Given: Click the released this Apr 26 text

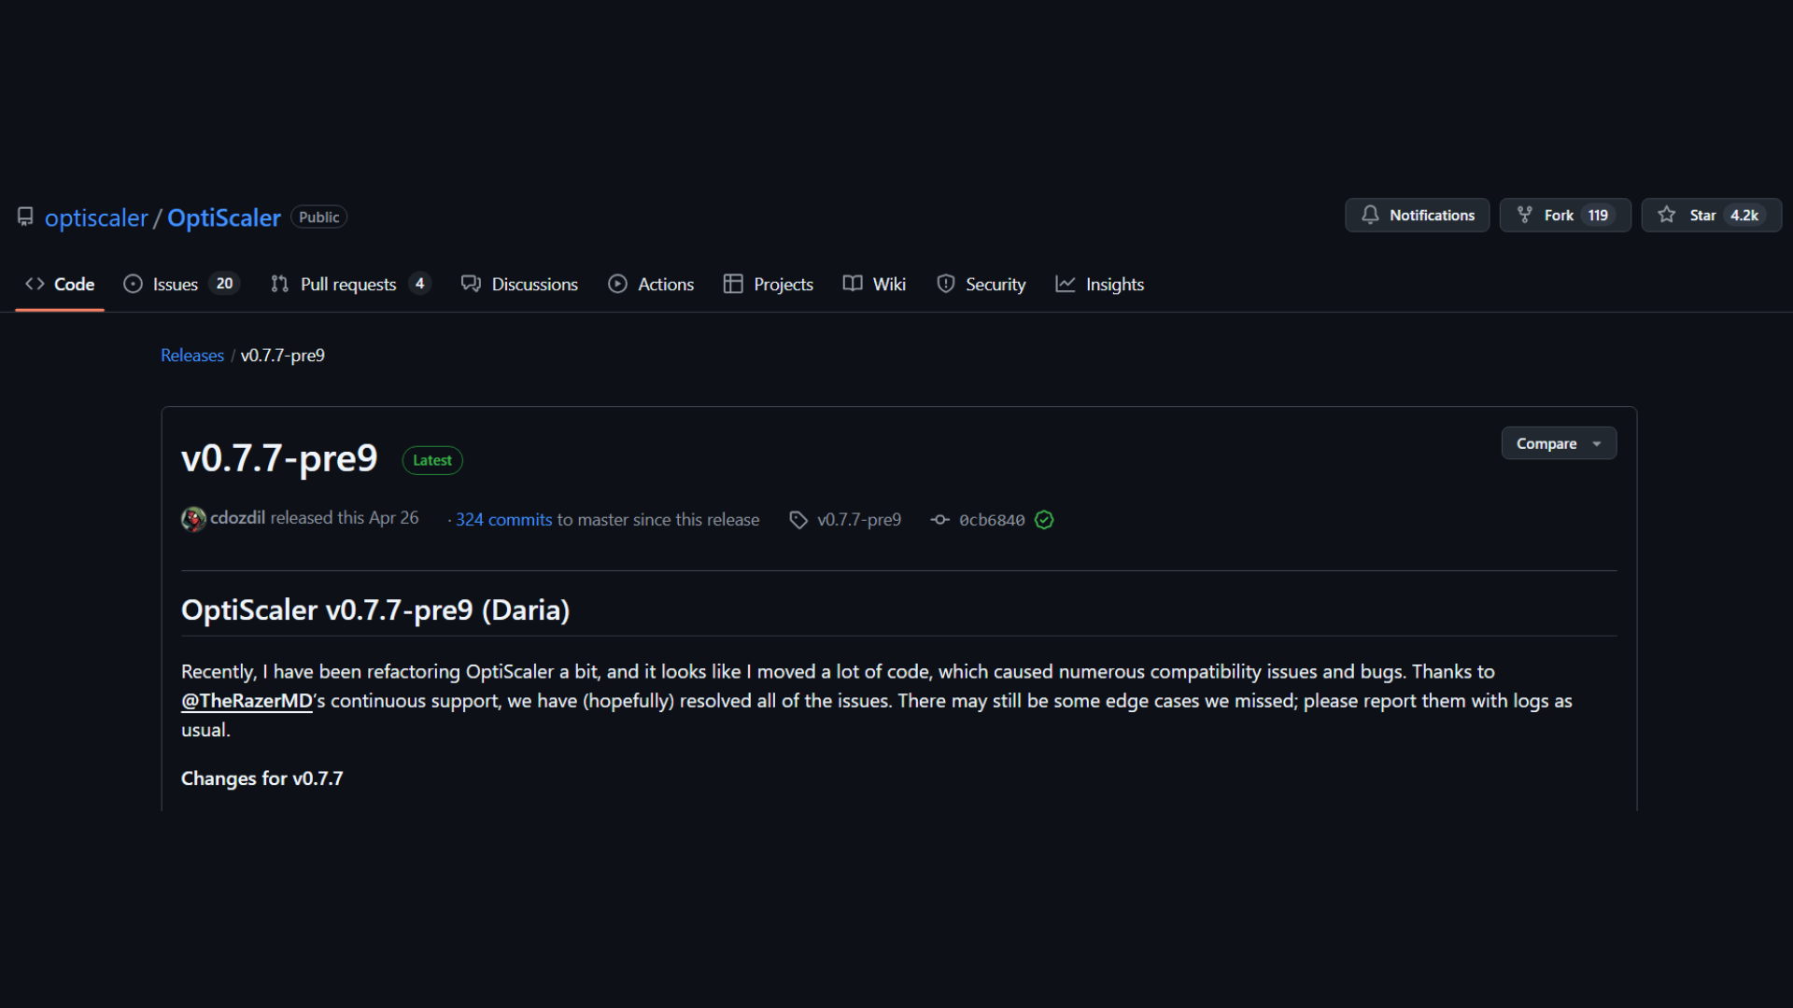Looking at the screenshot, I should (x=345, y=518).
